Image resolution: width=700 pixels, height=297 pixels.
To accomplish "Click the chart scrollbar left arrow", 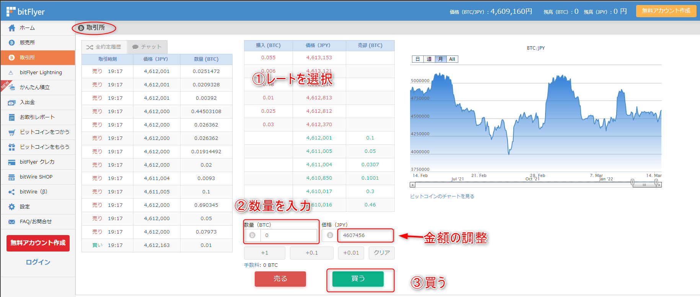I will 412,185.
